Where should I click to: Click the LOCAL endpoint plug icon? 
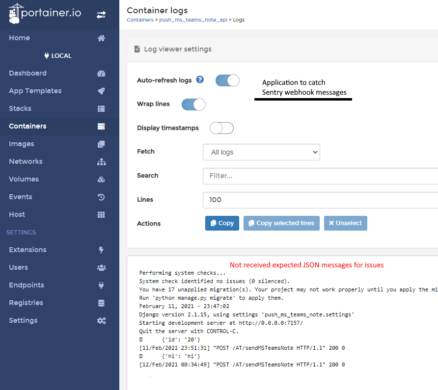(x=47, y=55)
